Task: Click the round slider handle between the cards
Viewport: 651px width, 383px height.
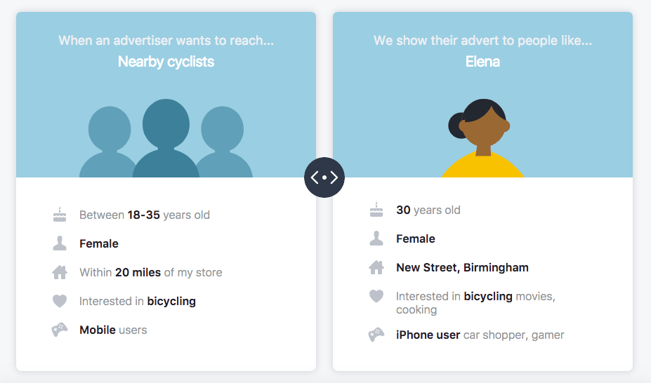Action: (x=324, y=177)
